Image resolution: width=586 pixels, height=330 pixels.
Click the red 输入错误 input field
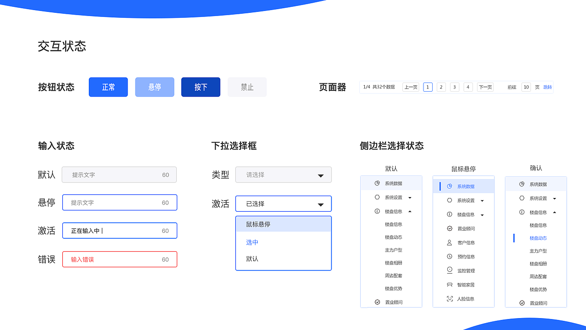click(x=119, y=259)
